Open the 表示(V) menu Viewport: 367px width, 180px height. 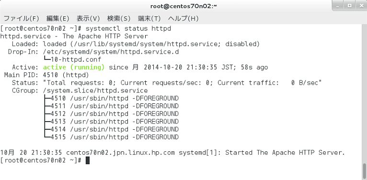88,18
